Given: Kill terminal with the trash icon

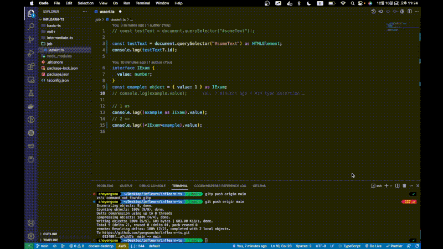Looking at the screenshot, I should click(x=404, y=186).
